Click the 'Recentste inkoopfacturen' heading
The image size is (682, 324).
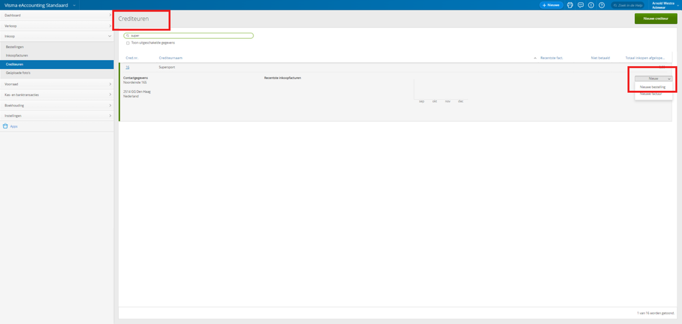283,78
